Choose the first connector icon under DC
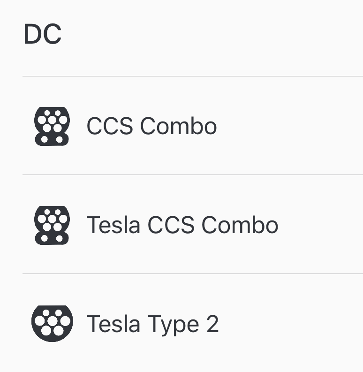The height and width of the screenshot is (372, 363). (x=52, y=126)
